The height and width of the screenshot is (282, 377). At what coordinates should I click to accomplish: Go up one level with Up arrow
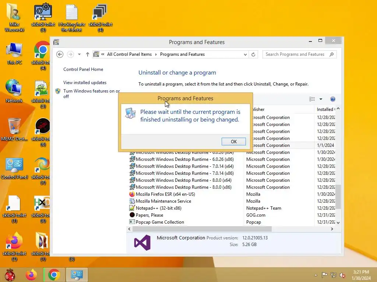(x=88, y=54)
